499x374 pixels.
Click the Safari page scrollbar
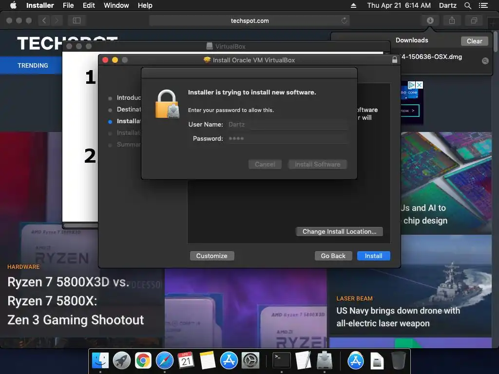pos(496,41)
